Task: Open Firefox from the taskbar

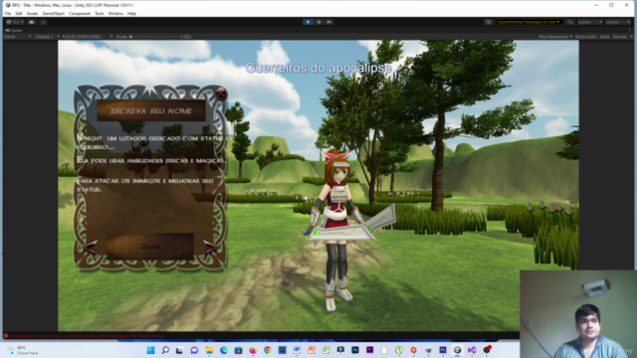Action: pos(253,350)
